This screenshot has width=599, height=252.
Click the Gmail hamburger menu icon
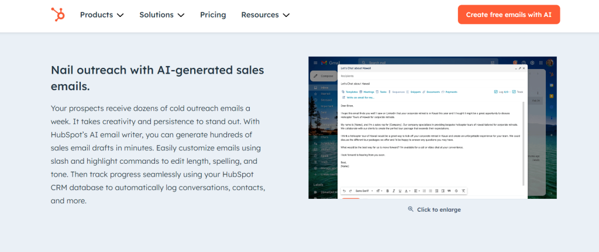[x=315, y=63]
